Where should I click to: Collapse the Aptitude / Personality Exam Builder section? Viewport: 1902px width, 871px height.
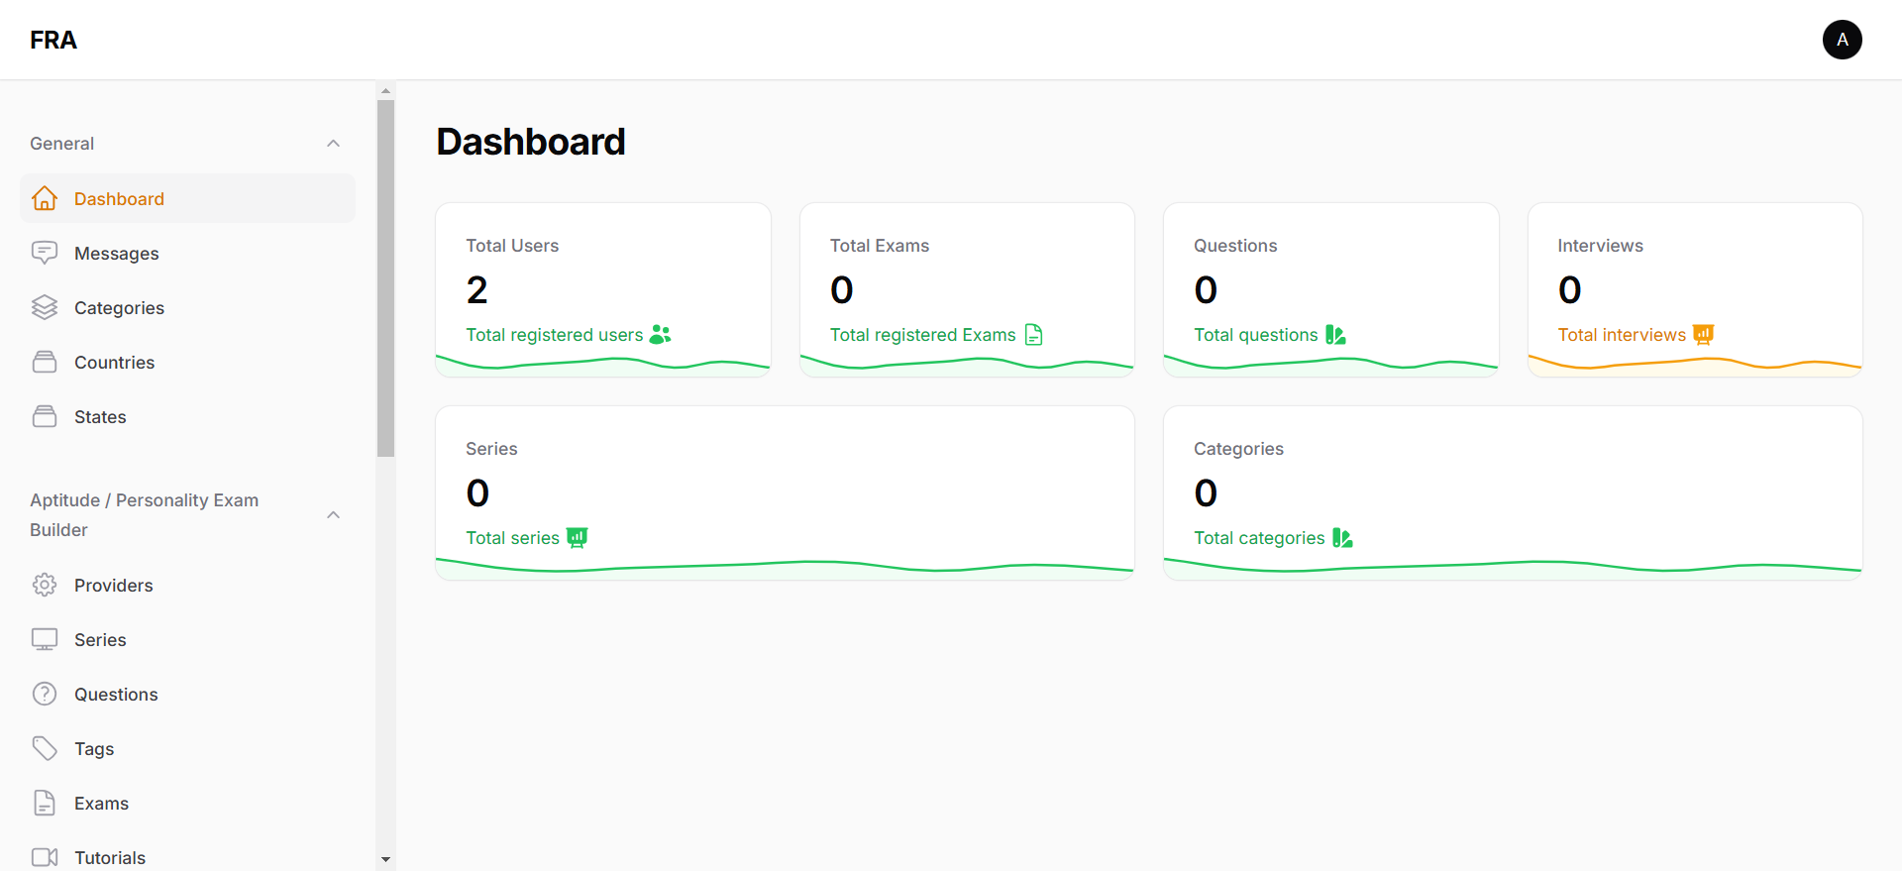333,515
